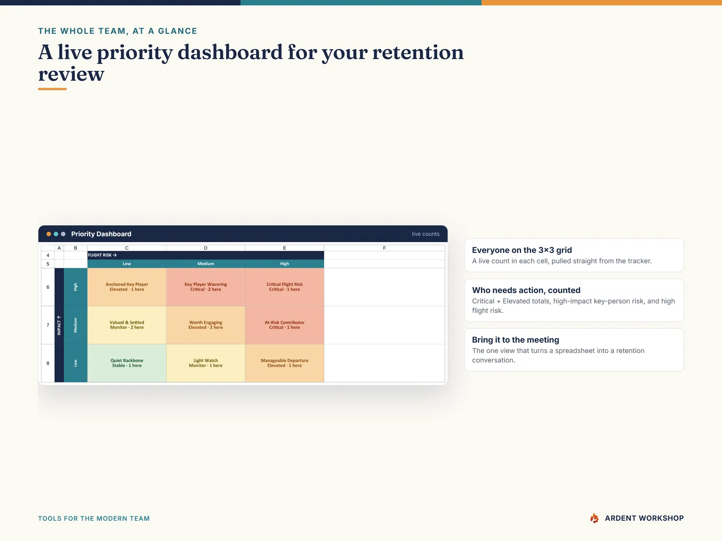Select the Valued & Settled cell

[127, 325]
